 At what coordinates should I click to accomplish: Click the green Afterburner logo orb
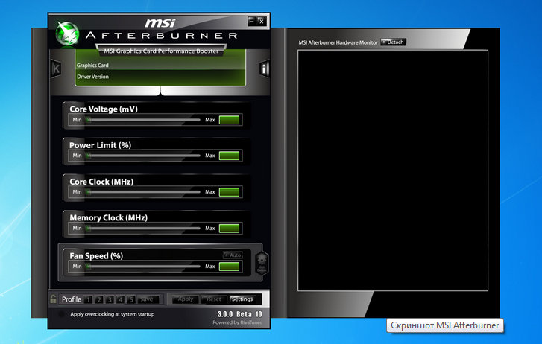pos(67,34)
